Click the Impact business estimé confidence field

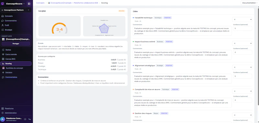(x=242, y=52)
